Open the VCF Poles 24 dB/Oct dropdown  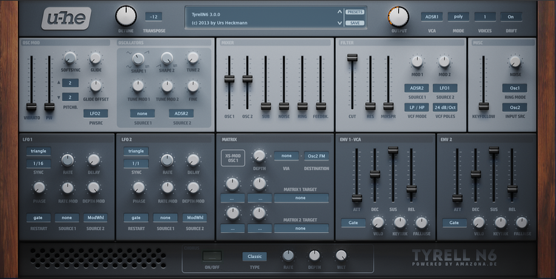pos(445,107)
